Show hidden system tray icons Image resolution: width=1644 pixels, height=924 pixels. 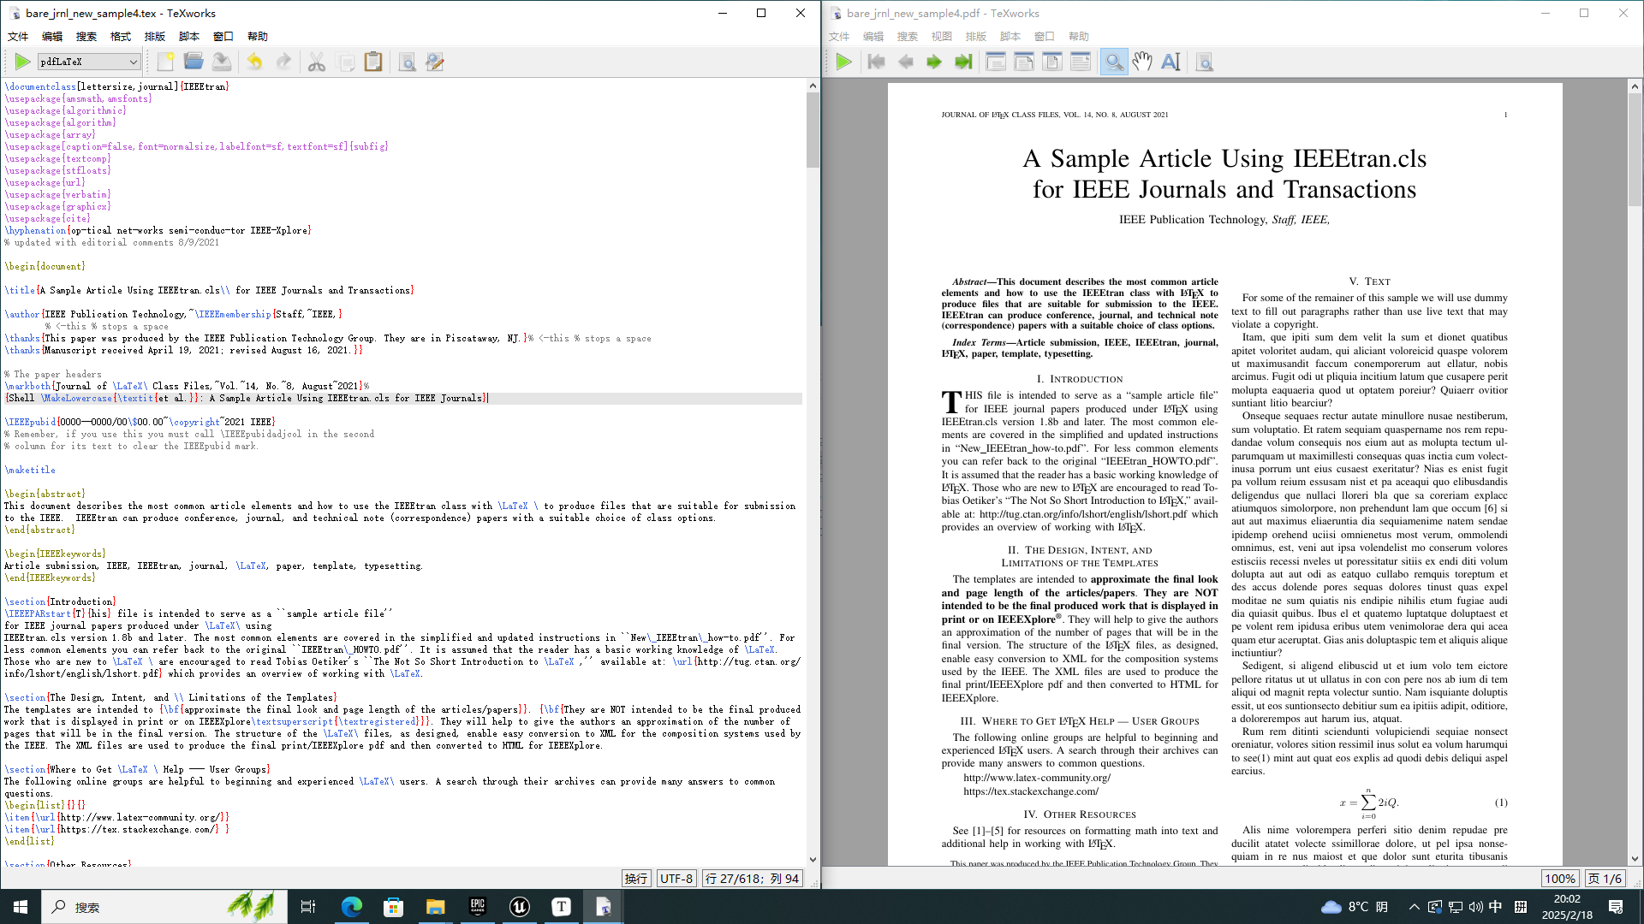click(1414, 907)
